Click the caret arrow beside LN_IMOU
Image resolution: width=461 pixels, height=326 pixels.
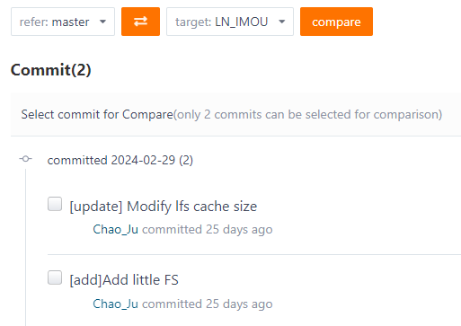[281, 22]
